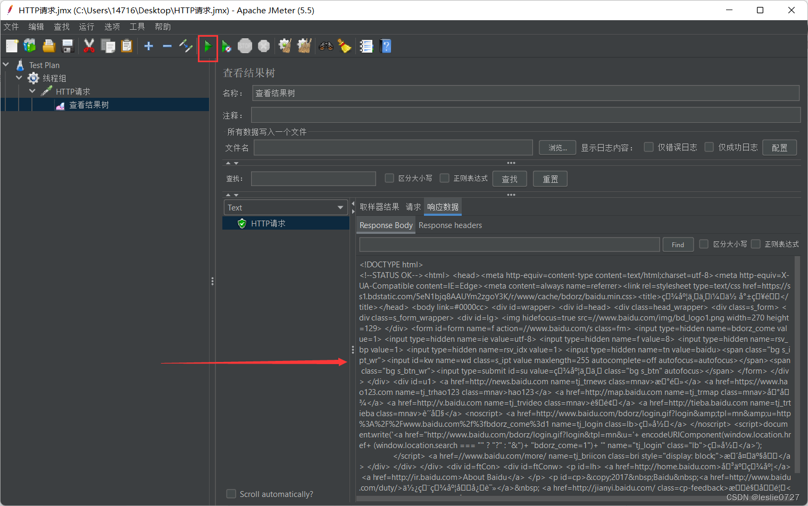The width and height of the screenshot is (808, 506).
Task: Select the Response Body tab
Action: tap(386, 225)
